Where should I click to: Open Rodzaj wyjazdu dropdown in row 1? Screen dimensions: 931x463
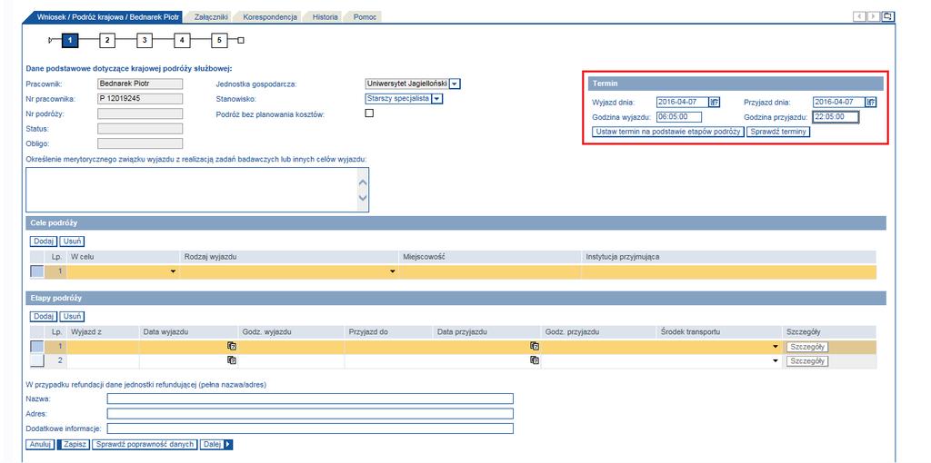392,271
